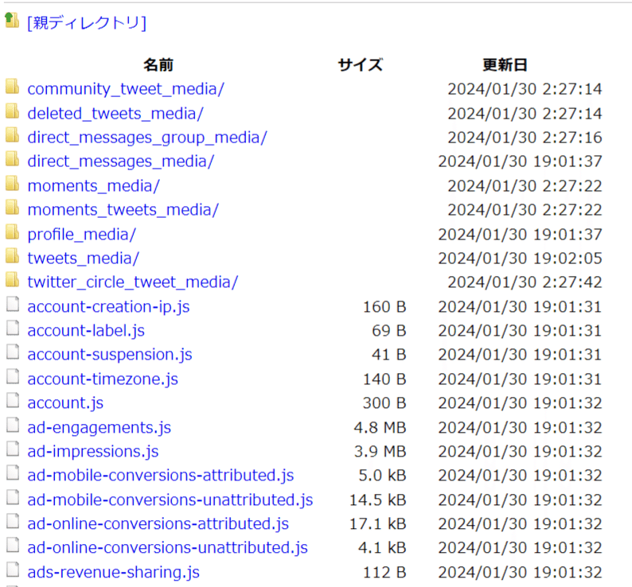Click folder icon beside deleted_tweets_media/
The height and width of the screenshot is (587, 632).
click(x=12, y=111)
